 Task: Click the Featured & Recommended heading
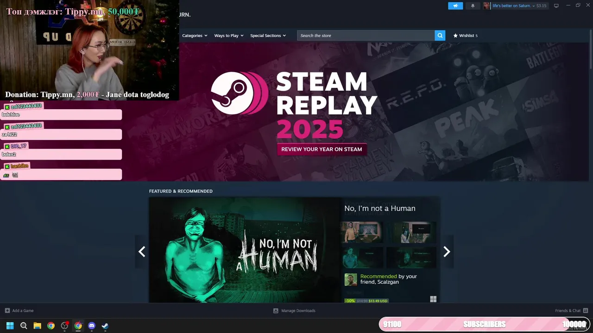point(181,191)
